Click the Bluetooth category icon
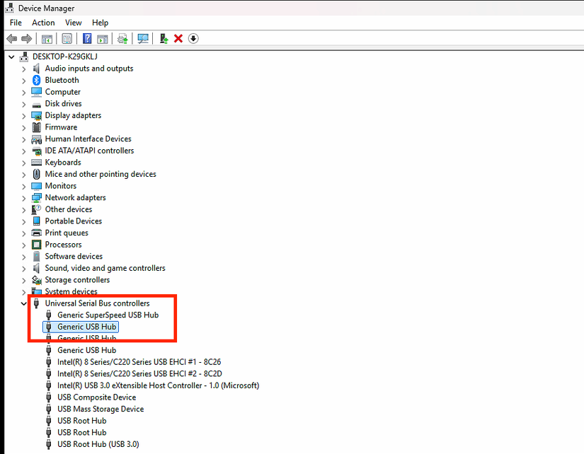Viewport: 584px width, 454px height. pos(37,80)
